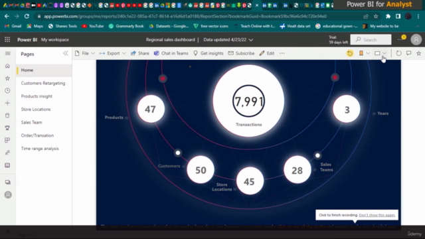The width and height of the screenshot is (425, 239).
Task: Open the user account avatar
Action: click(x=416, y=40)
